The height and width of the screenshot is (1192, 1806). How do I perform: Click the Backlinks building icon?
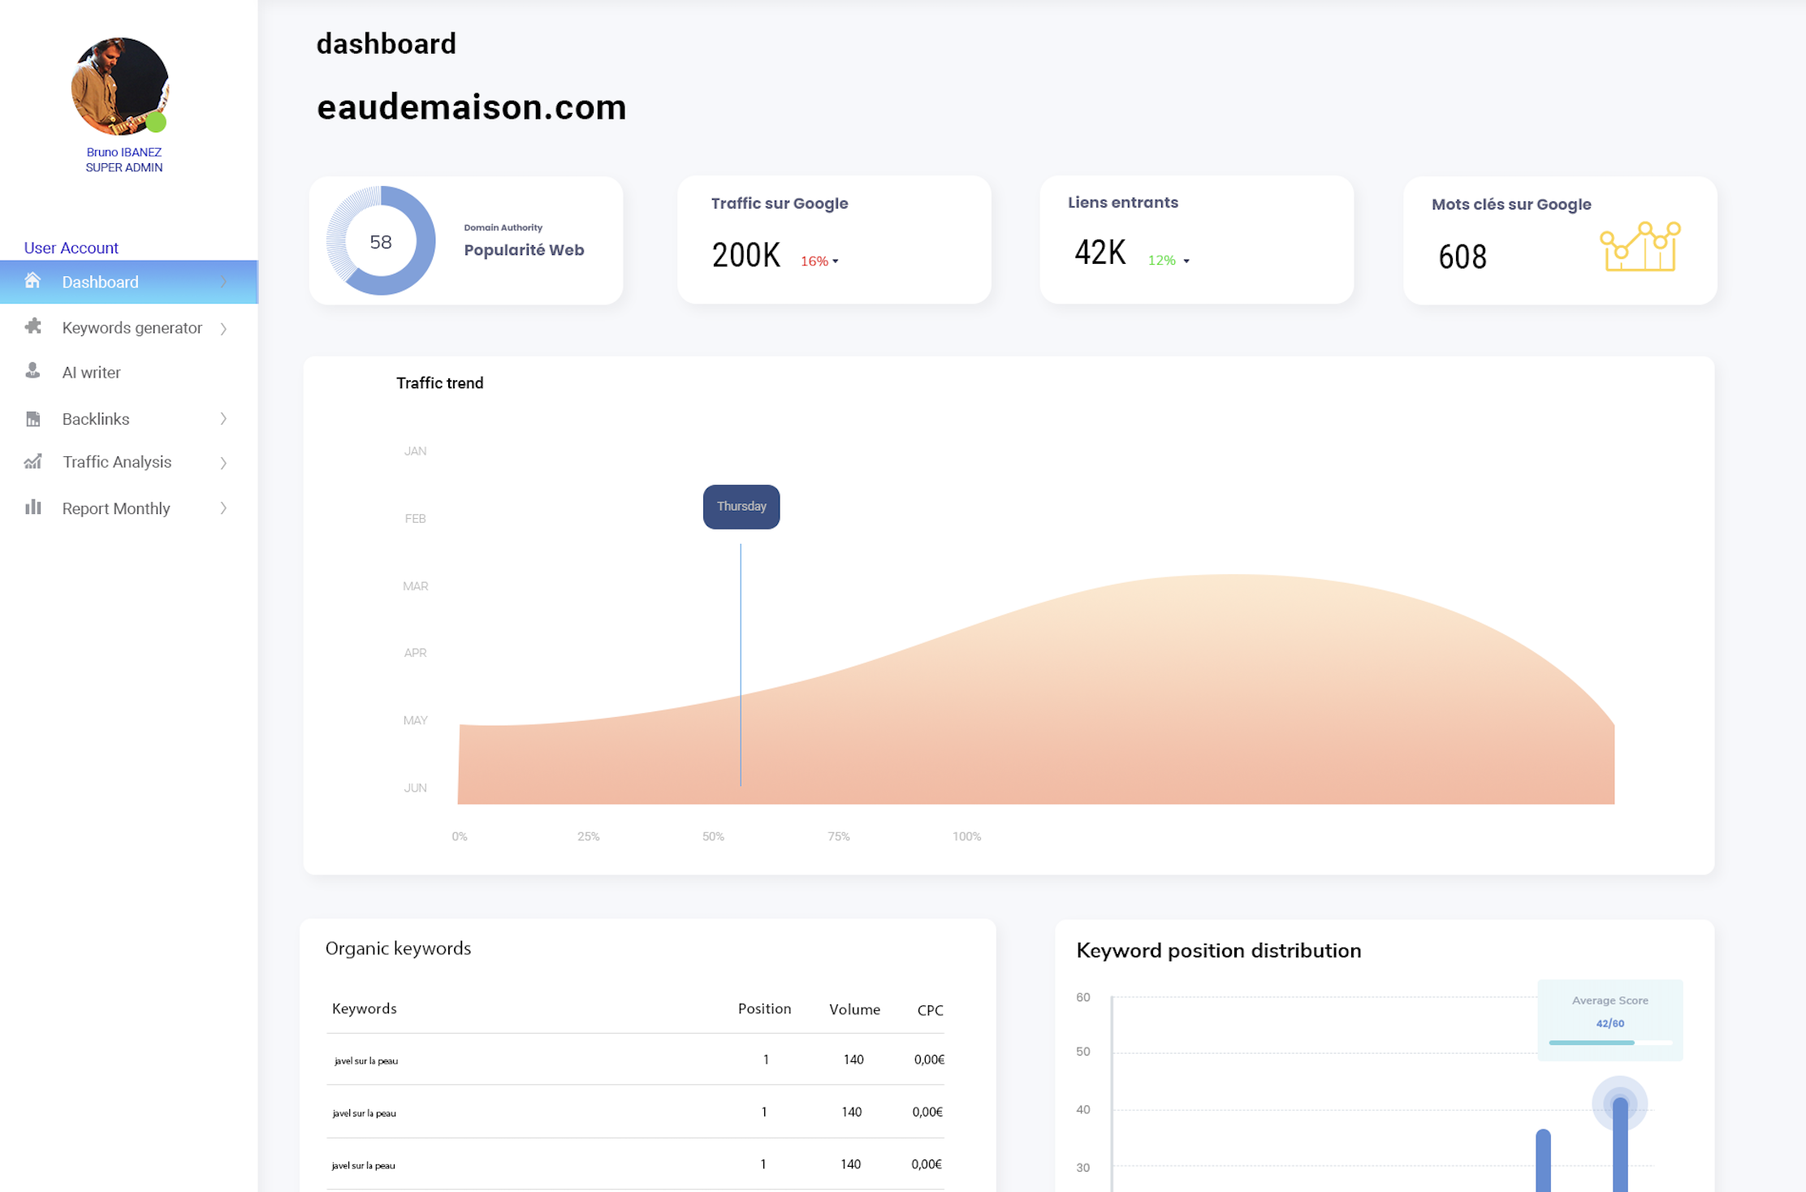click(32, 418)
